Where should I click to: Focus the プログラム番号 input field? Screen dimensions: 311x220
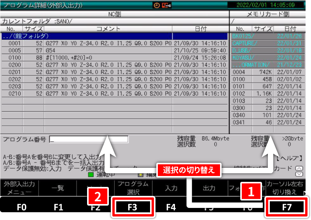89,139
